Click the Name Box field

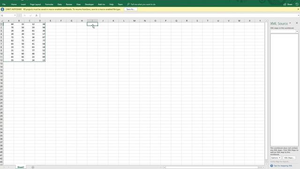7,15
